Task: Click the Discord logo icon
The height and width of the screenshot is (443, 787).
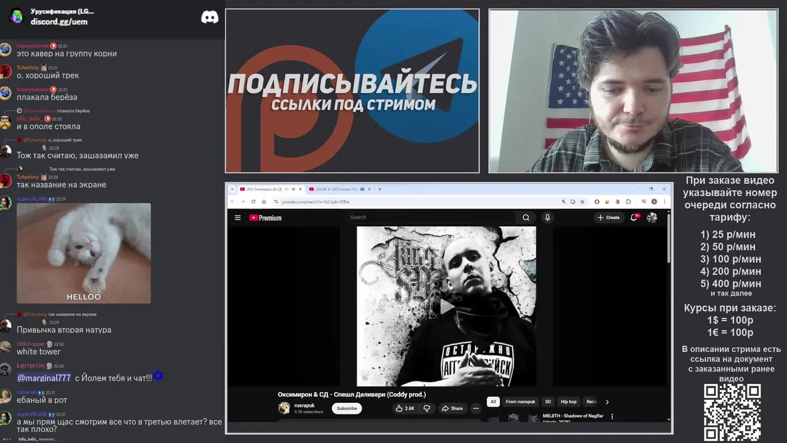Action: coord(210,17)
